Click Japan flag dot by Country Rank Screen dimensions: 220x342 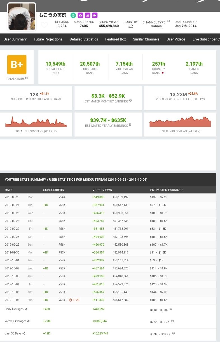pyautogui.click(x=163, y=73)
